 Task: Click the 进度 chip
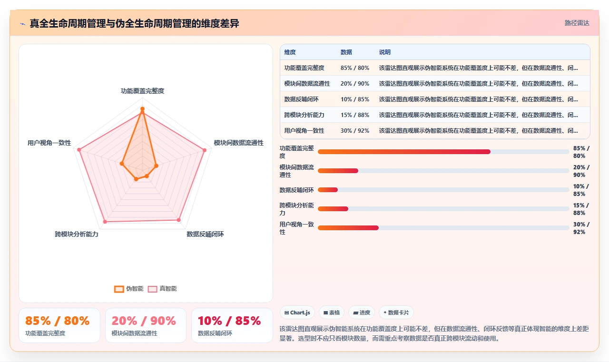[362, 313]
